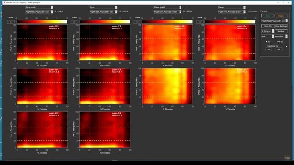Open the file dropdown under the 'Dterm' selector
This screenshot has width=294, height=165.
tap(232, 12)
